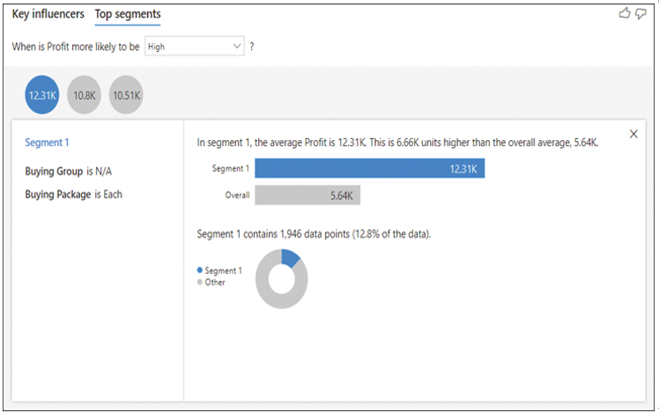This screenshot has width=659, height=413.
Task: Click the question mark after dropdown
Action: [x=252, y=46]
